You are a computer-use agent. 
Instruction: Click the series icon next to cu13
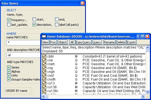pos(44,83)
